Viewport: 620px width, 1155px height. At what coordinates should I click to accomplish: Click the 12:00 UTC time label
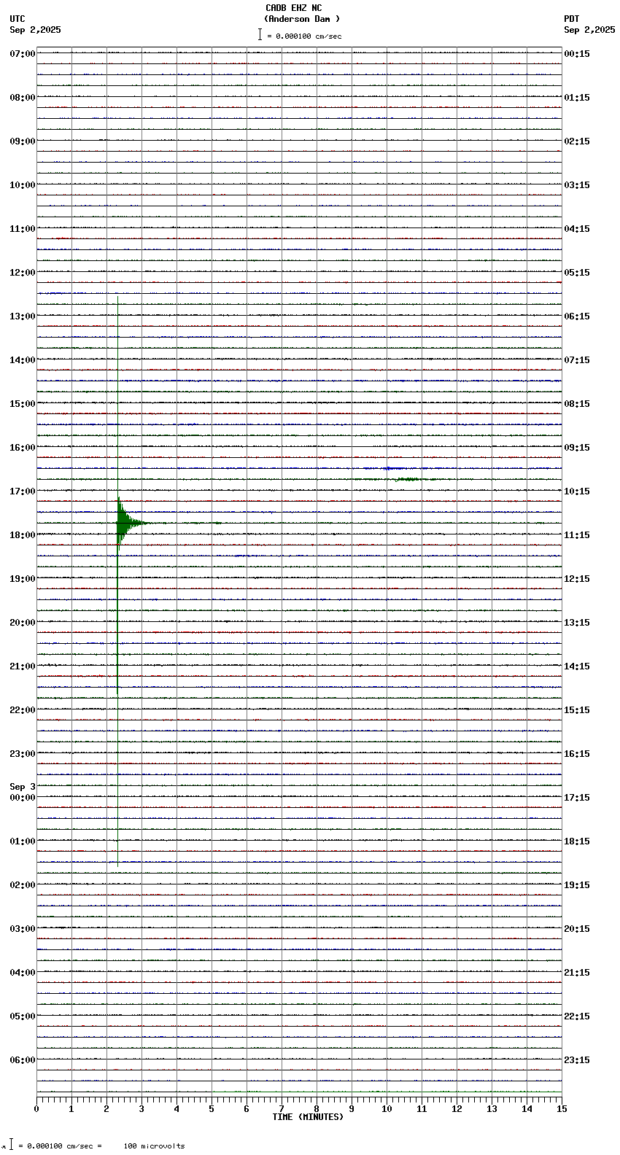point(23,273)
